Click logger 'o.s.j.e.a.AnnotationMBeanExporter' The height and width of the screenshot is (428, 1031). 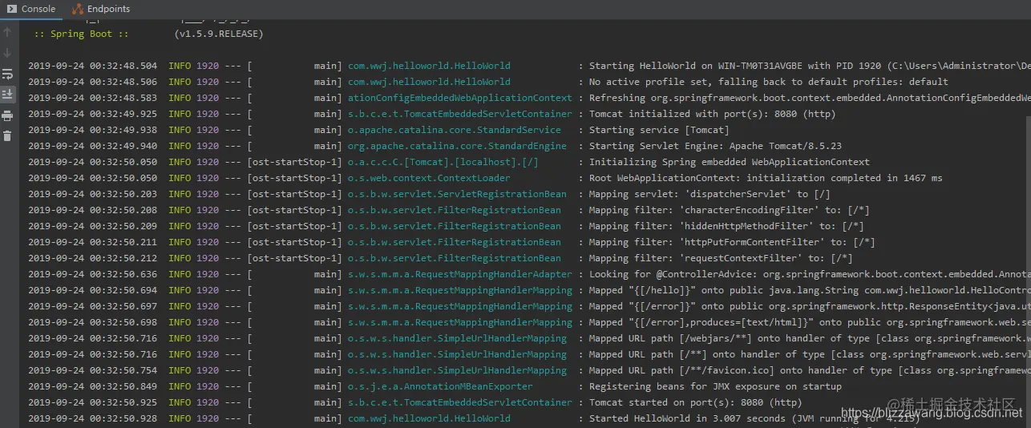point(440,386)
